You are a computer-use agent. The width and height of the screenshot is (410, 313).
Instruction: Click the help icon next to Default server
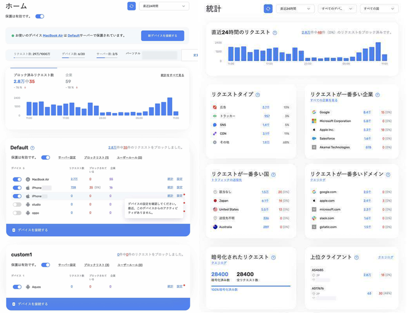pos(32,148)
